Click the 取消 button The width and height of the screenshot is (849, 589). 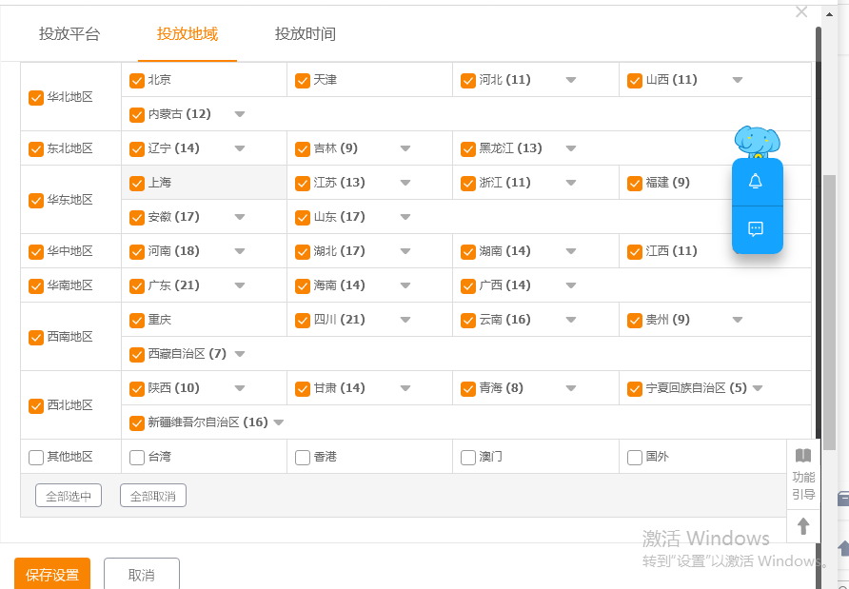click(141, 574)
